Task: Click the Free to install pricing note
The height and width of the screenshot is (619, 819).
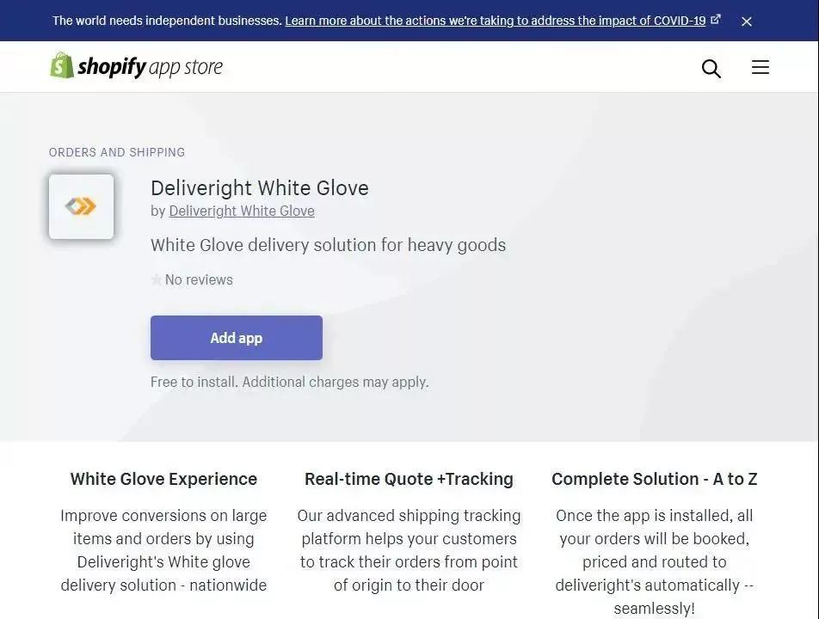Action: [x=289, y=382]
